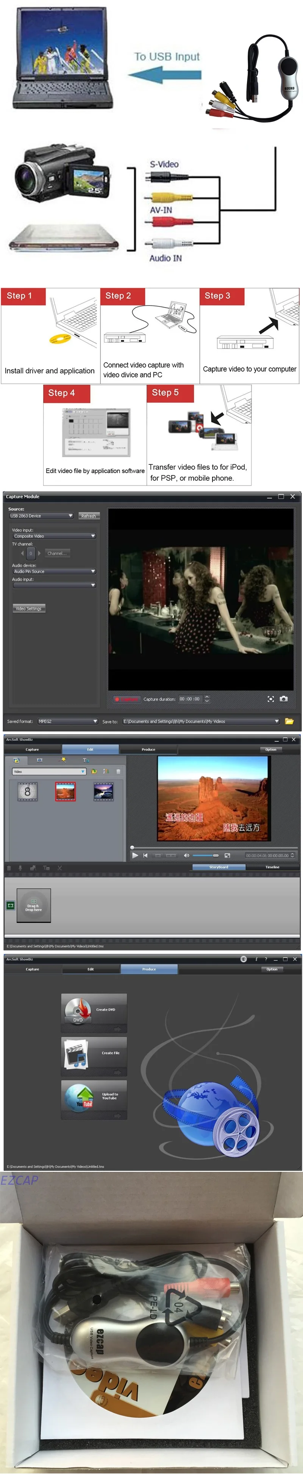This screenshot has width=303, height=1475.
Task: Click Option in the ShowBiz Produce-view window
Action: point(272,969)
